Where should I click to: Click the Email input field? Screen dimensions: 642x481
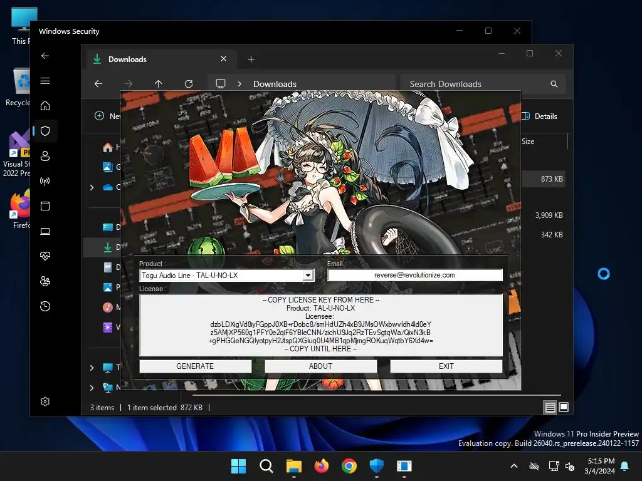pos(415,275)
